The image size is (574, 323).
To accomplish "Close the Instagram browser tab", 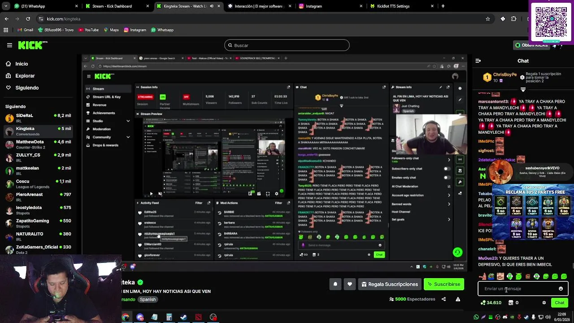I will (361, 6).
